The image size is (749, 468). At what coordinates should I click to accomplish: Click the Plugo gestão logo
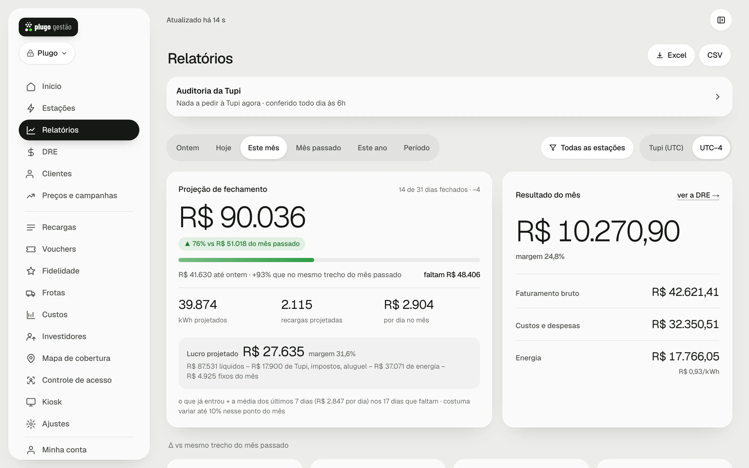[x=48, y=27]
